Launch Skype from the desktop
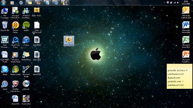Viewport: 193px width, 108px height. (5, 70)
